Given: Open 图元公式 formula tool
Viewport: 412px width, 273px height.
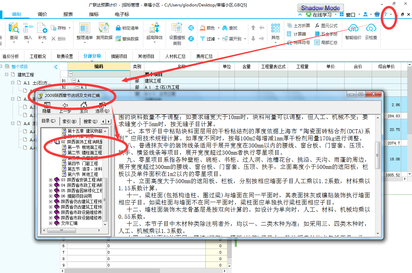Looking at the screenshot, I should pos(326,25).
